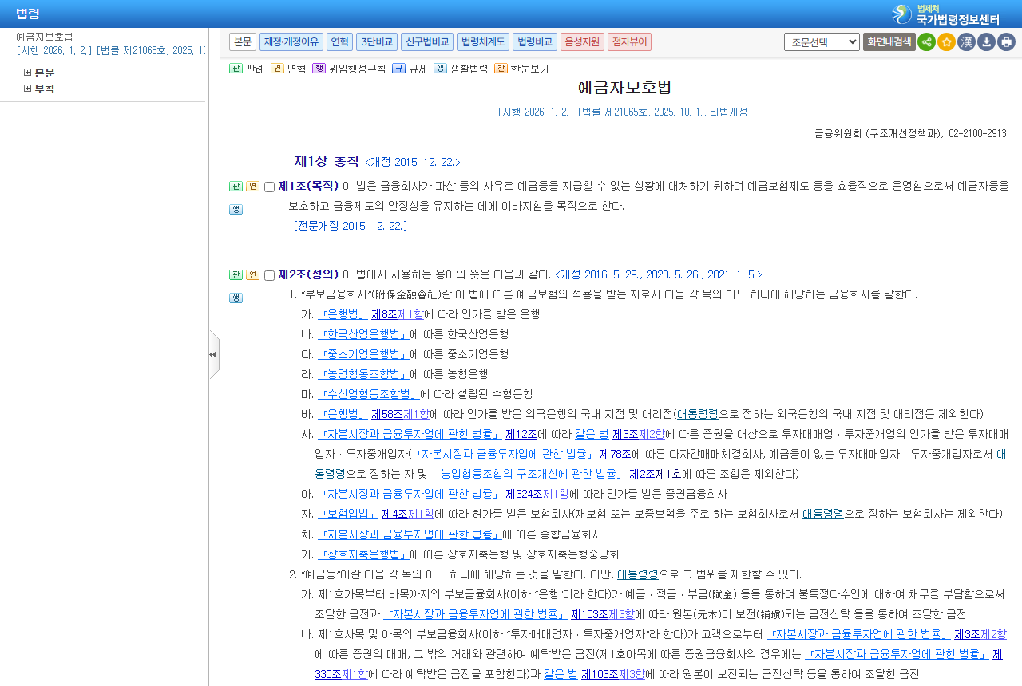Open the 「농업협동조합법」 link

(x=363, y=374)
